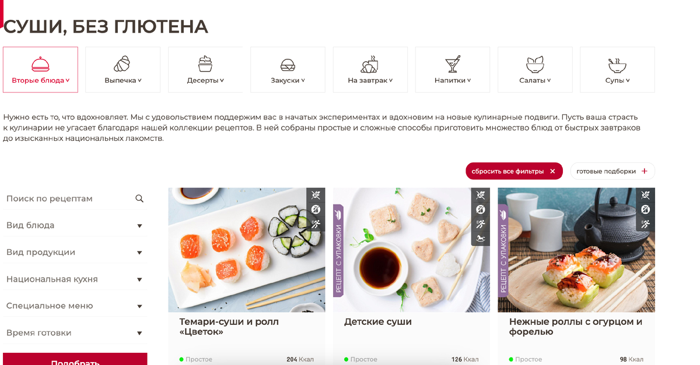
Task: Click the Подобрать button
Action: click(75, 359)
